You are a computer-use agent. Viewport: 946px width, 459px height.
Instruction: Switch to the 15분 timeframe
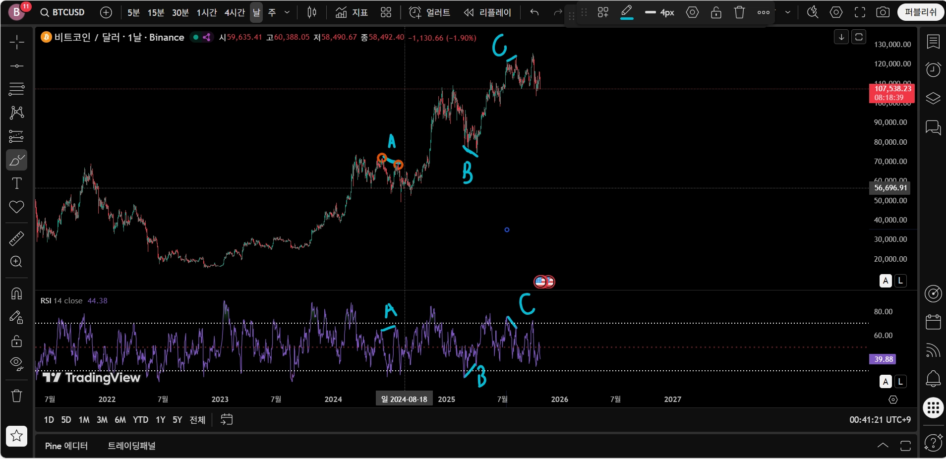pos(156,12)
